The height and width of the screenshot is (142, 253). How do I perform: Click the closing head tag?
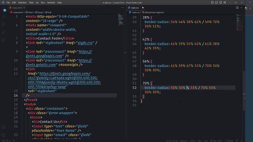click(x=31, y=100)
